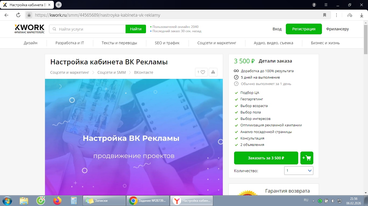The height and width of the screenshot is (206, 368).
Task: Open a new tab with the plus icon
Action: coord(58,5)
